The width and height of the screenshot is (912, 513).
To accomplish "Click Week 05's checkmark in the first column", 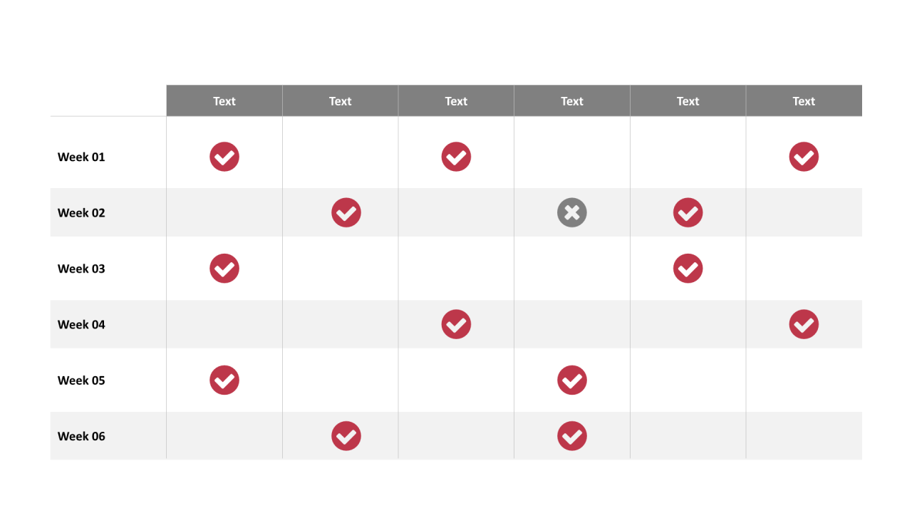I will [224, 380].
